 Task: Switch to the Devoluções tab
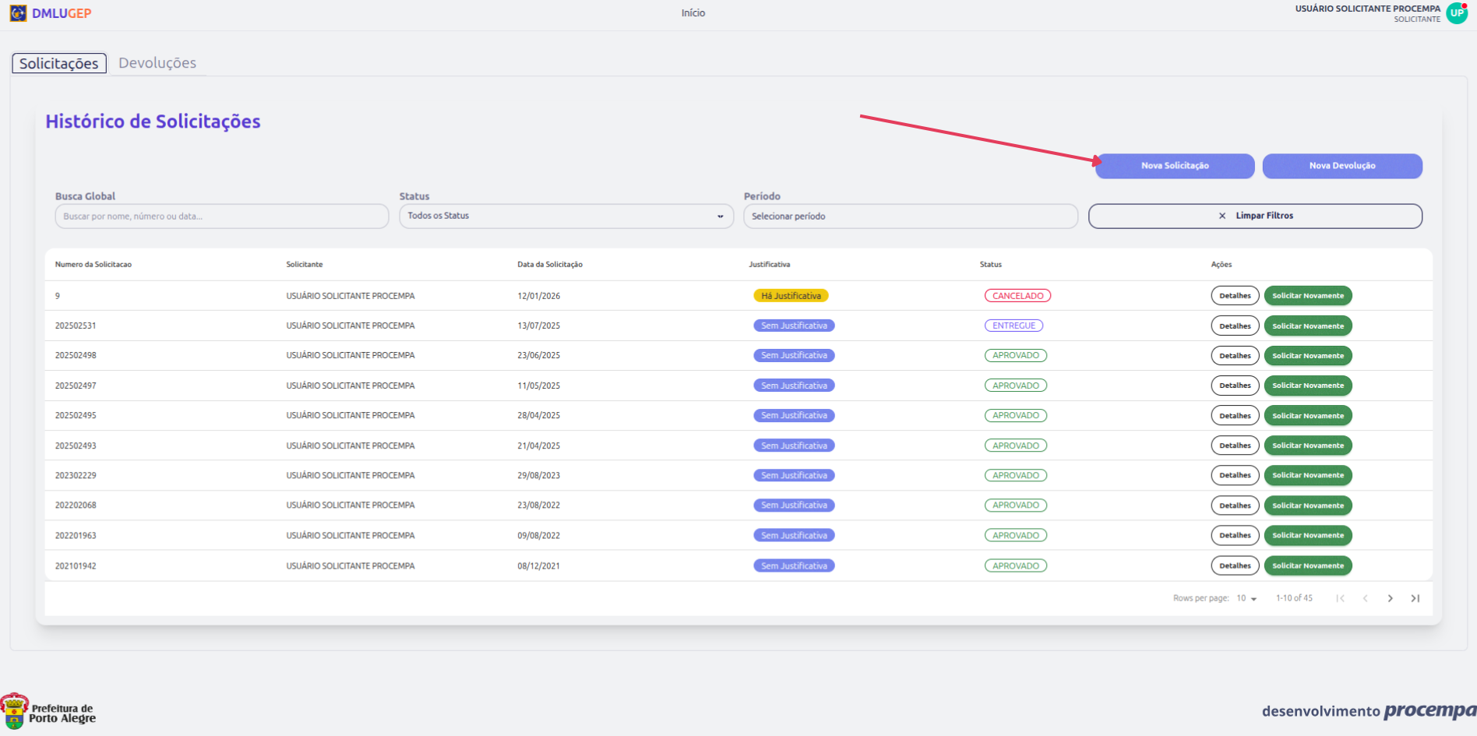click(x=157, y=63)
